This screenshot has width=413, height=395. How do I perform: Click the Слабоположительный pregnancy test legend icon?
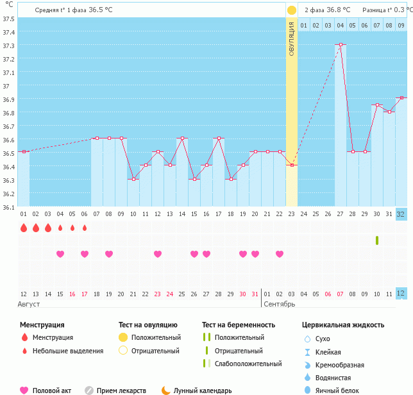pos(206,364)
